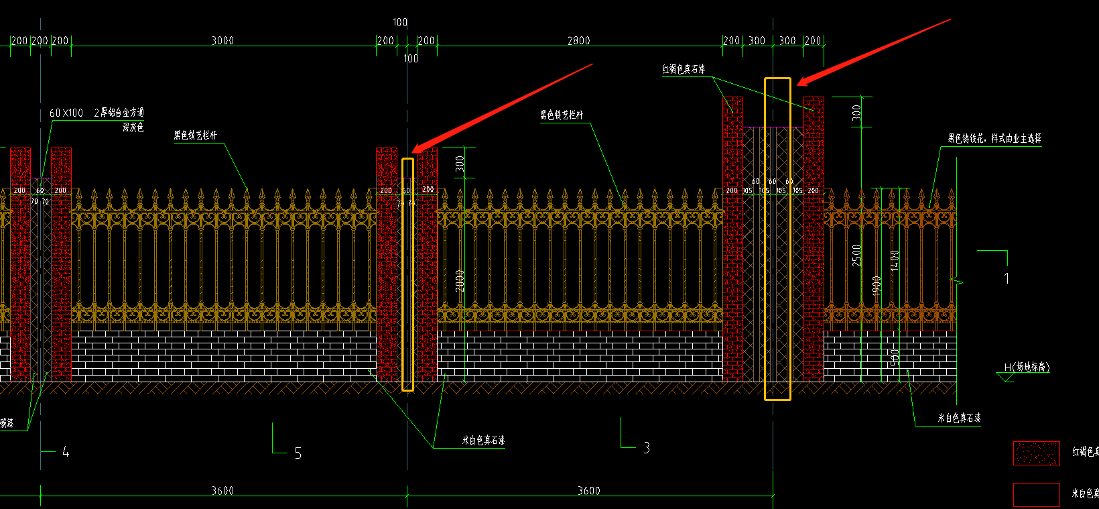This screenshot has width=1099, height=509.
Task: Select the 500 wall height dimension
Action: 895,357
